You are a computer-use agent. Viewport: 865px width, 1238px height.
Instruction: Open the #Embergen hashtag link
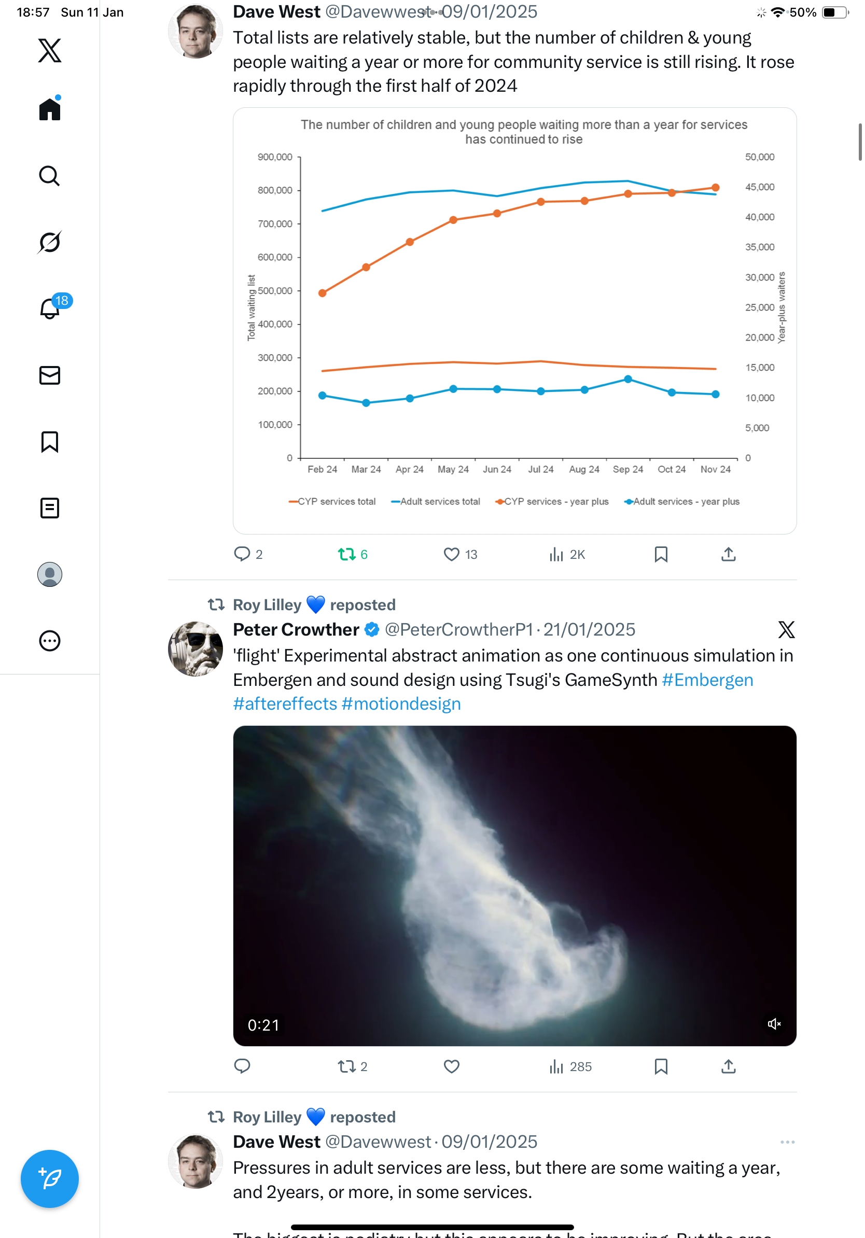(707, 679)
